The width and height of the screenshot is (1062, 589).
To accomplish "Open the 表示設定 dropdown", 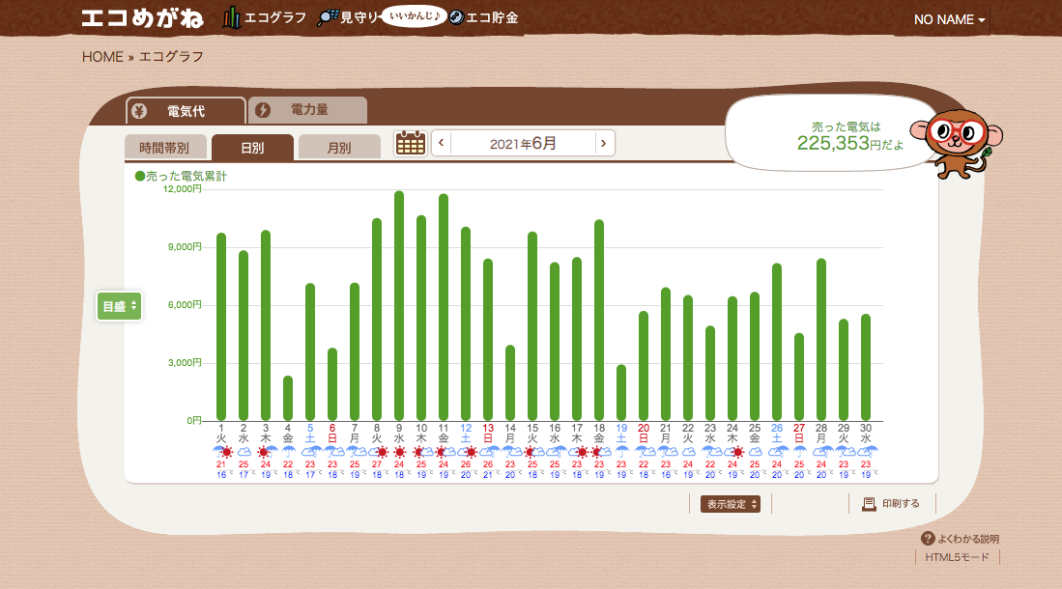I will (731, 504).
